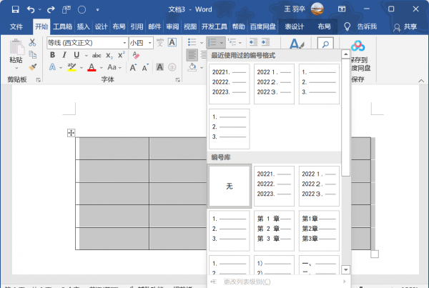Screen dimensions: 429x288
Task: Expand the font color dropdown arrow
Action: [102, 67]
